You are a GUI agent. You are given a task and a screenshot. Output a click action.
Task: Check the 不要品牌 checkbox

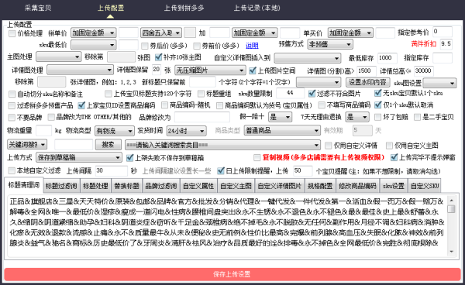pyautogui.click(x=12, y=118)
